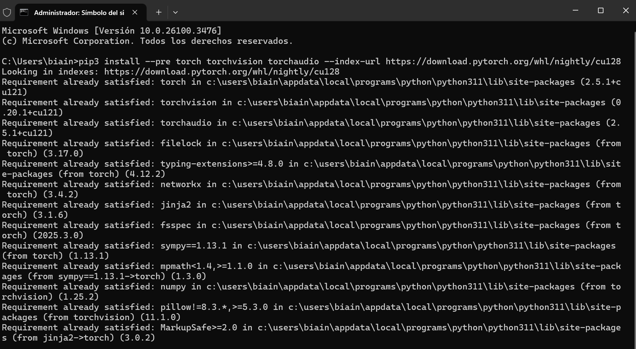Screen dimensions: 636x349
Task: Click the "MarkupSafe>=2.0" requirement text
Action: [199, 327]
